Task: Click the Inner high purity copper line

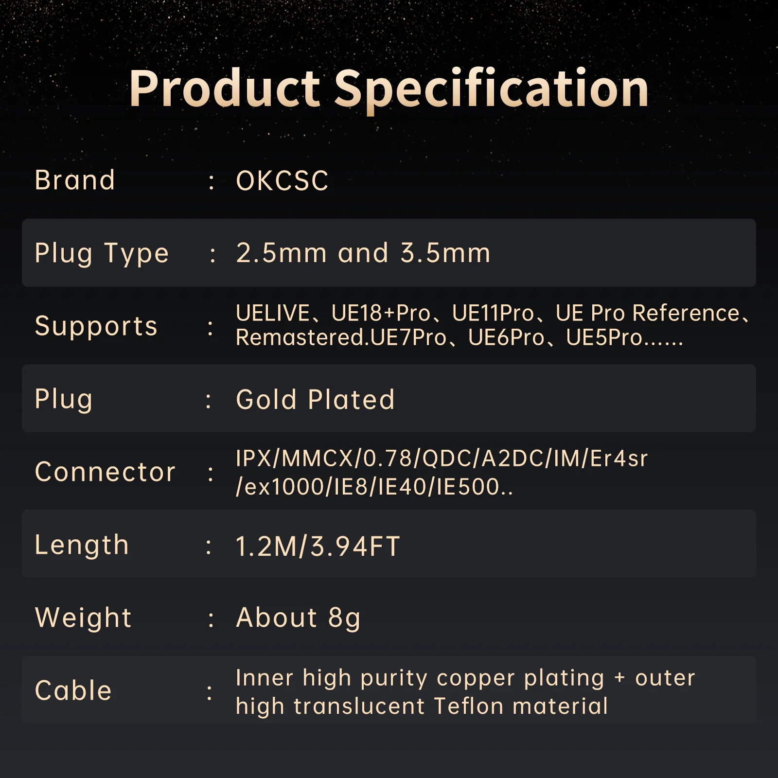Action: [x=465, y=678]
